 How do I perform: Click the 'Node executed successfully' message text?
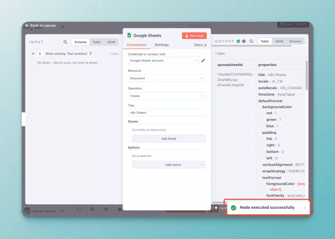(x=267, y=207)
